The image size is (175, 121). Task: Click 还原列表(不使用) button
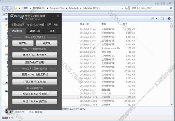(35, 63)
